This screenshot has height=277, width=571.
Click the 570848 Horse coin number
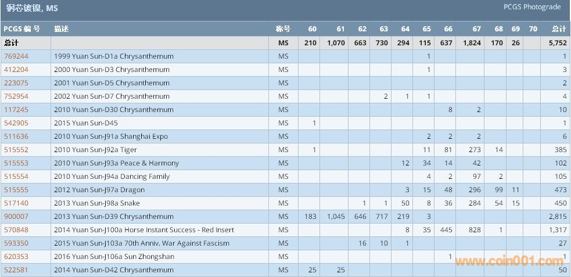tap(16, 230)
